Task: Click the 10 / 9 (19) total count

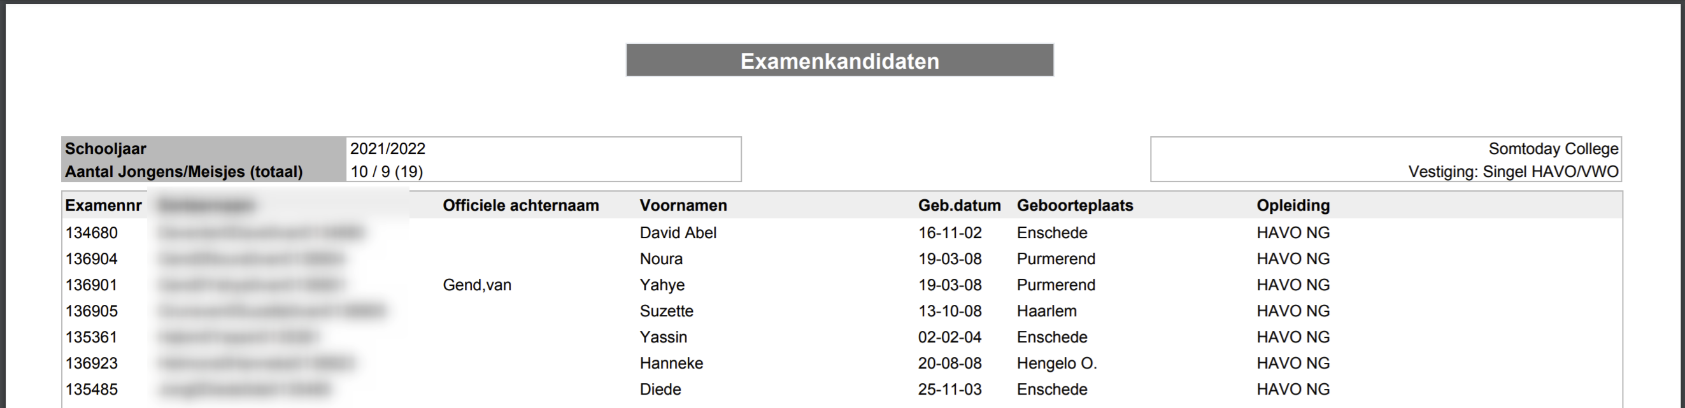Action: coord(387,172)
